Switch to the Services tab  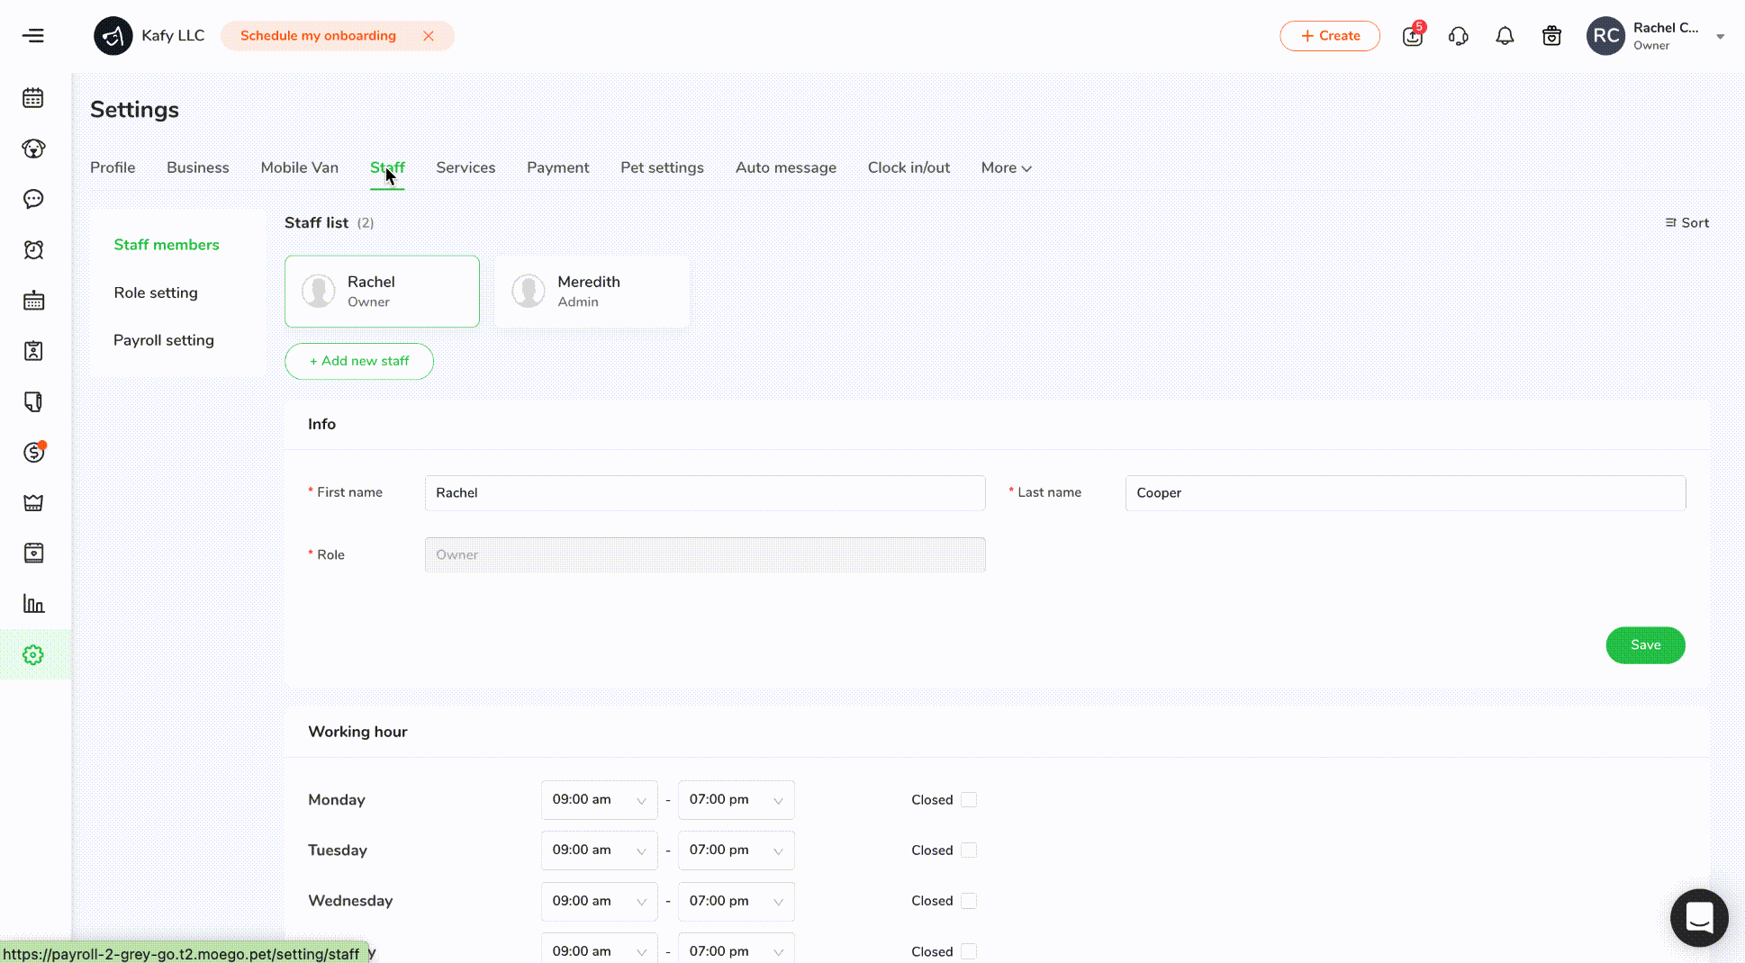466,167
